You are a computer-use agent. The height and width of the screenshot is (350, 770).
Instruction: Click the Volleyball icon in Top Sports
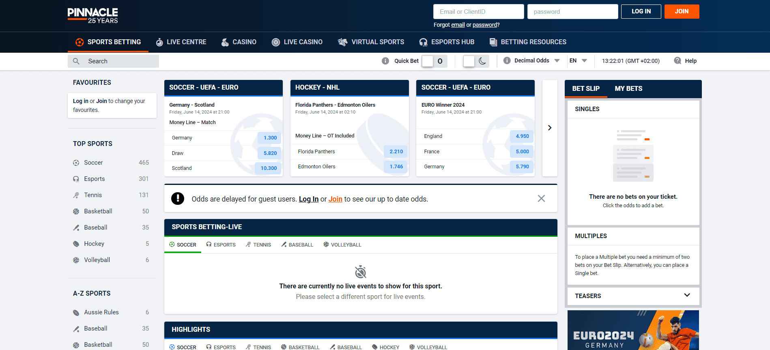click(76, 260)
